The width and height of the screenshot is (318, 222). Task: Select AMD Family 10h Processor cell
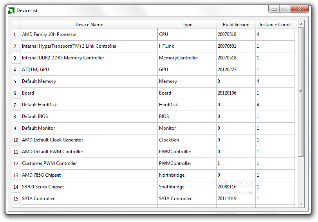[89, 34]
